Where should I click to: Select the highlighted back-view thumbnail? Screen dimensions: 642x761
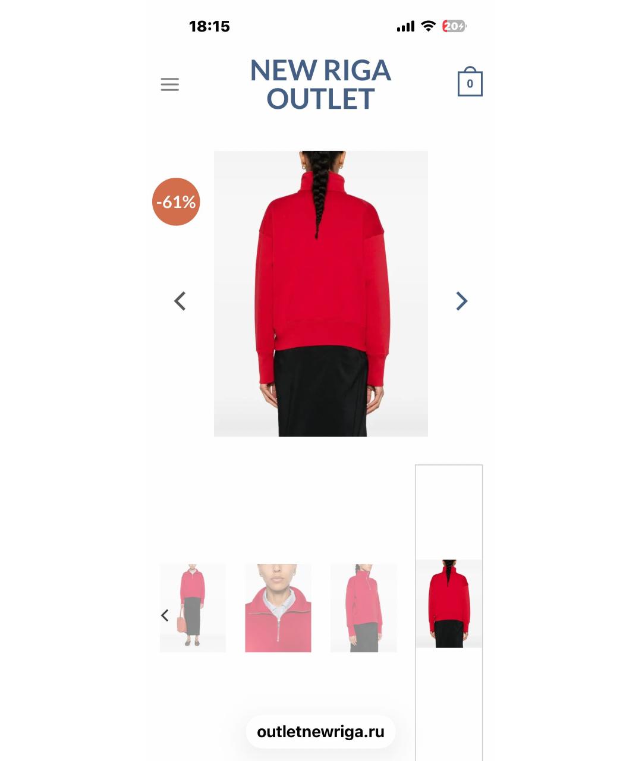coord(449,603)
